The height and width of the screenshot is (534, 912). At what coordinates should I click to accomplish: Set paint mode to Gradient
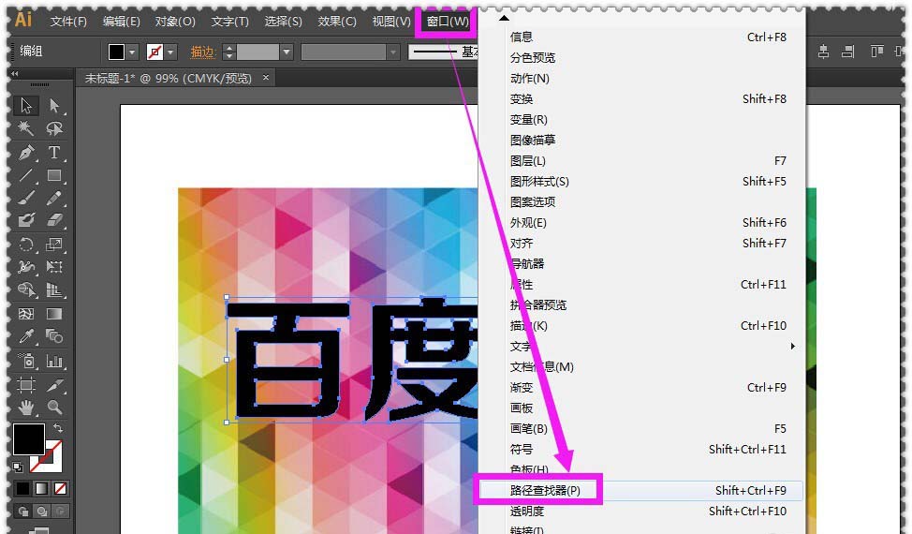click(x=41, y=489)
